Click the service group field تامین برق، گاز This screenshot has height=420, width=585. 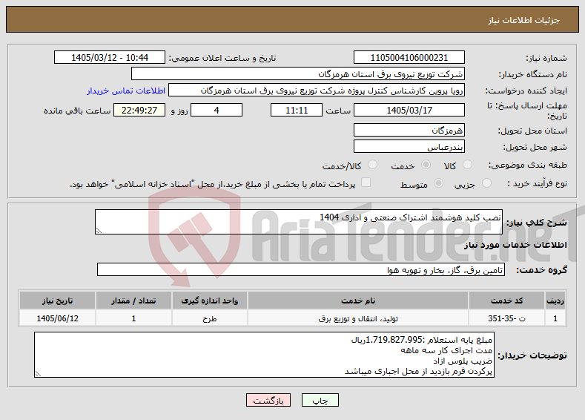pyautogui.click(x=301, y=269)
